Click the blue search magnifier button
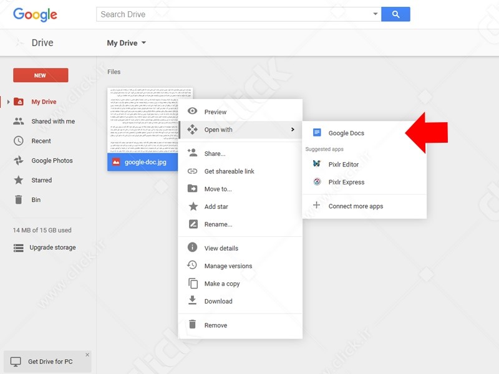The width and height of the screenshot is (499, 374). [x=395, y=14]
